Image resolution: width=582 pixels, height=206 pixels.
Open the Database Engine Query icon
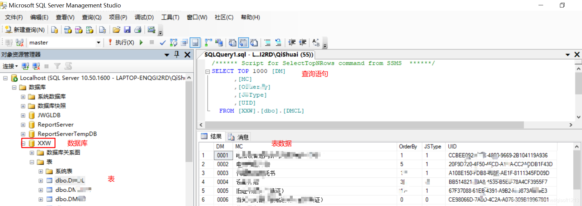54,30
